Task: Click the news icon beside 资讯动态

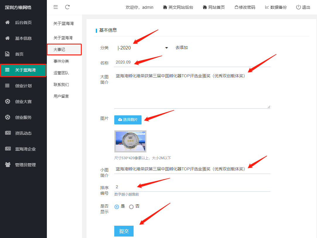Action: click(x=8, y=133)
